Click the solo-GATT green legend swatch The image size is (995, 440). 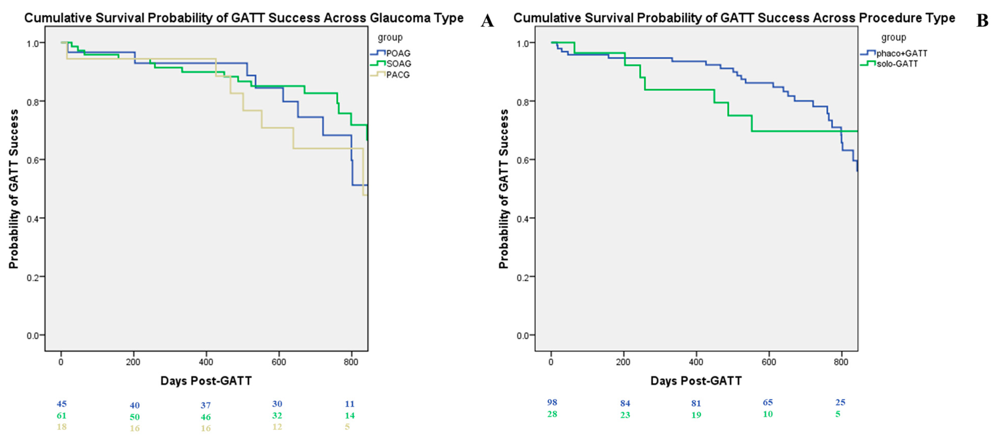click(x=868, y=63)
